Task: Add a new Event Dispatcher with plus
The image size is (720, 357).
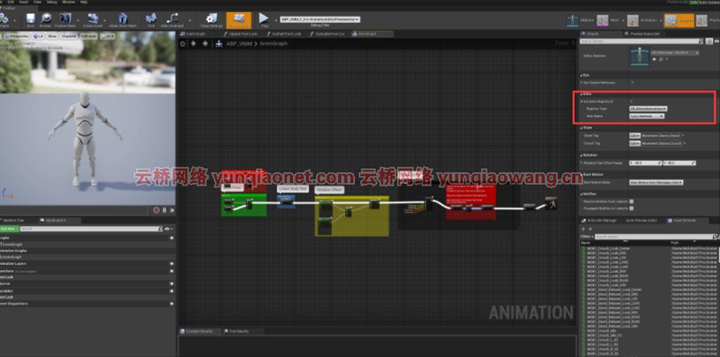Action: pos(172,303)
